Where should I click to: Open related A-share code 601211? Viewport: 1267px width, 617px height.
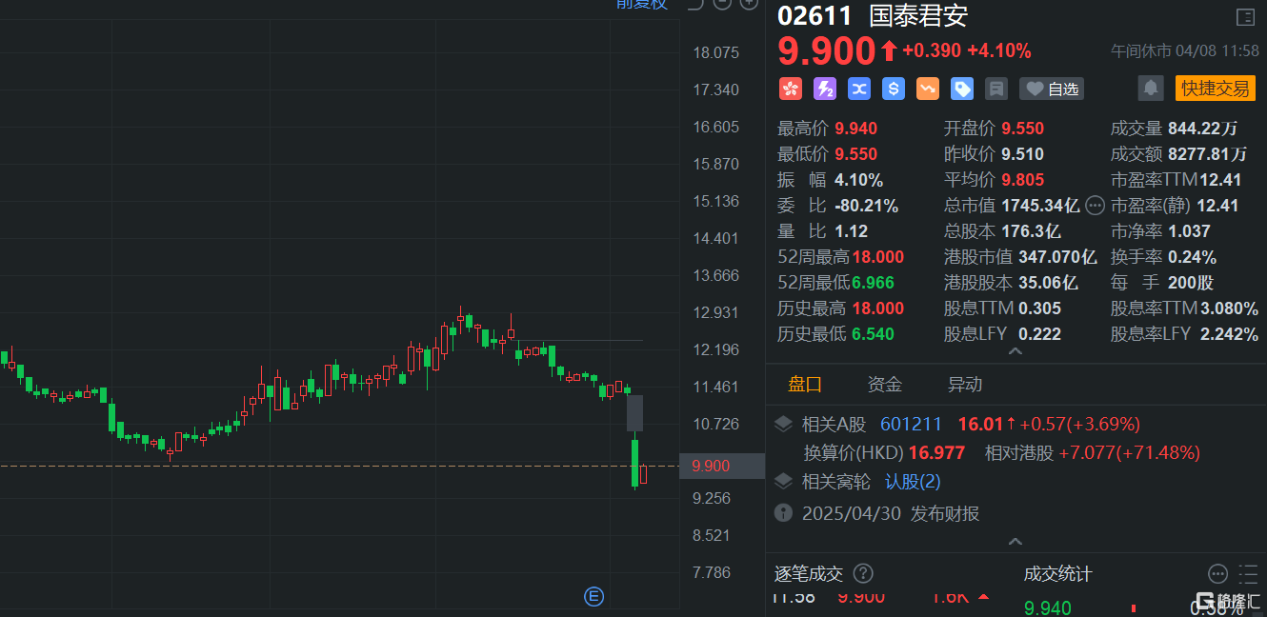[x=911, y=424]
